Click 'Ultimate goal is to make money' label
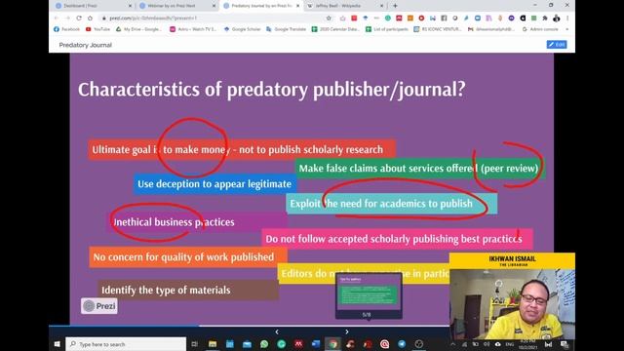 pyautogui.click(x=242, y=149)
